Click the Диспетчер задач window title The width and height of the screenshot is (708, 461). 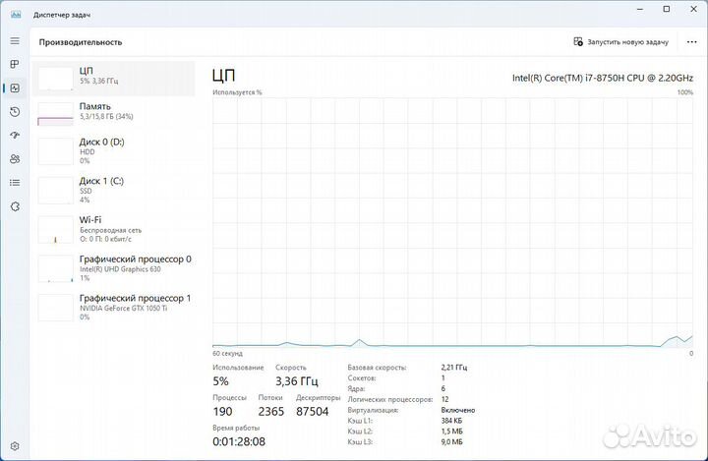tap(62, 15)
